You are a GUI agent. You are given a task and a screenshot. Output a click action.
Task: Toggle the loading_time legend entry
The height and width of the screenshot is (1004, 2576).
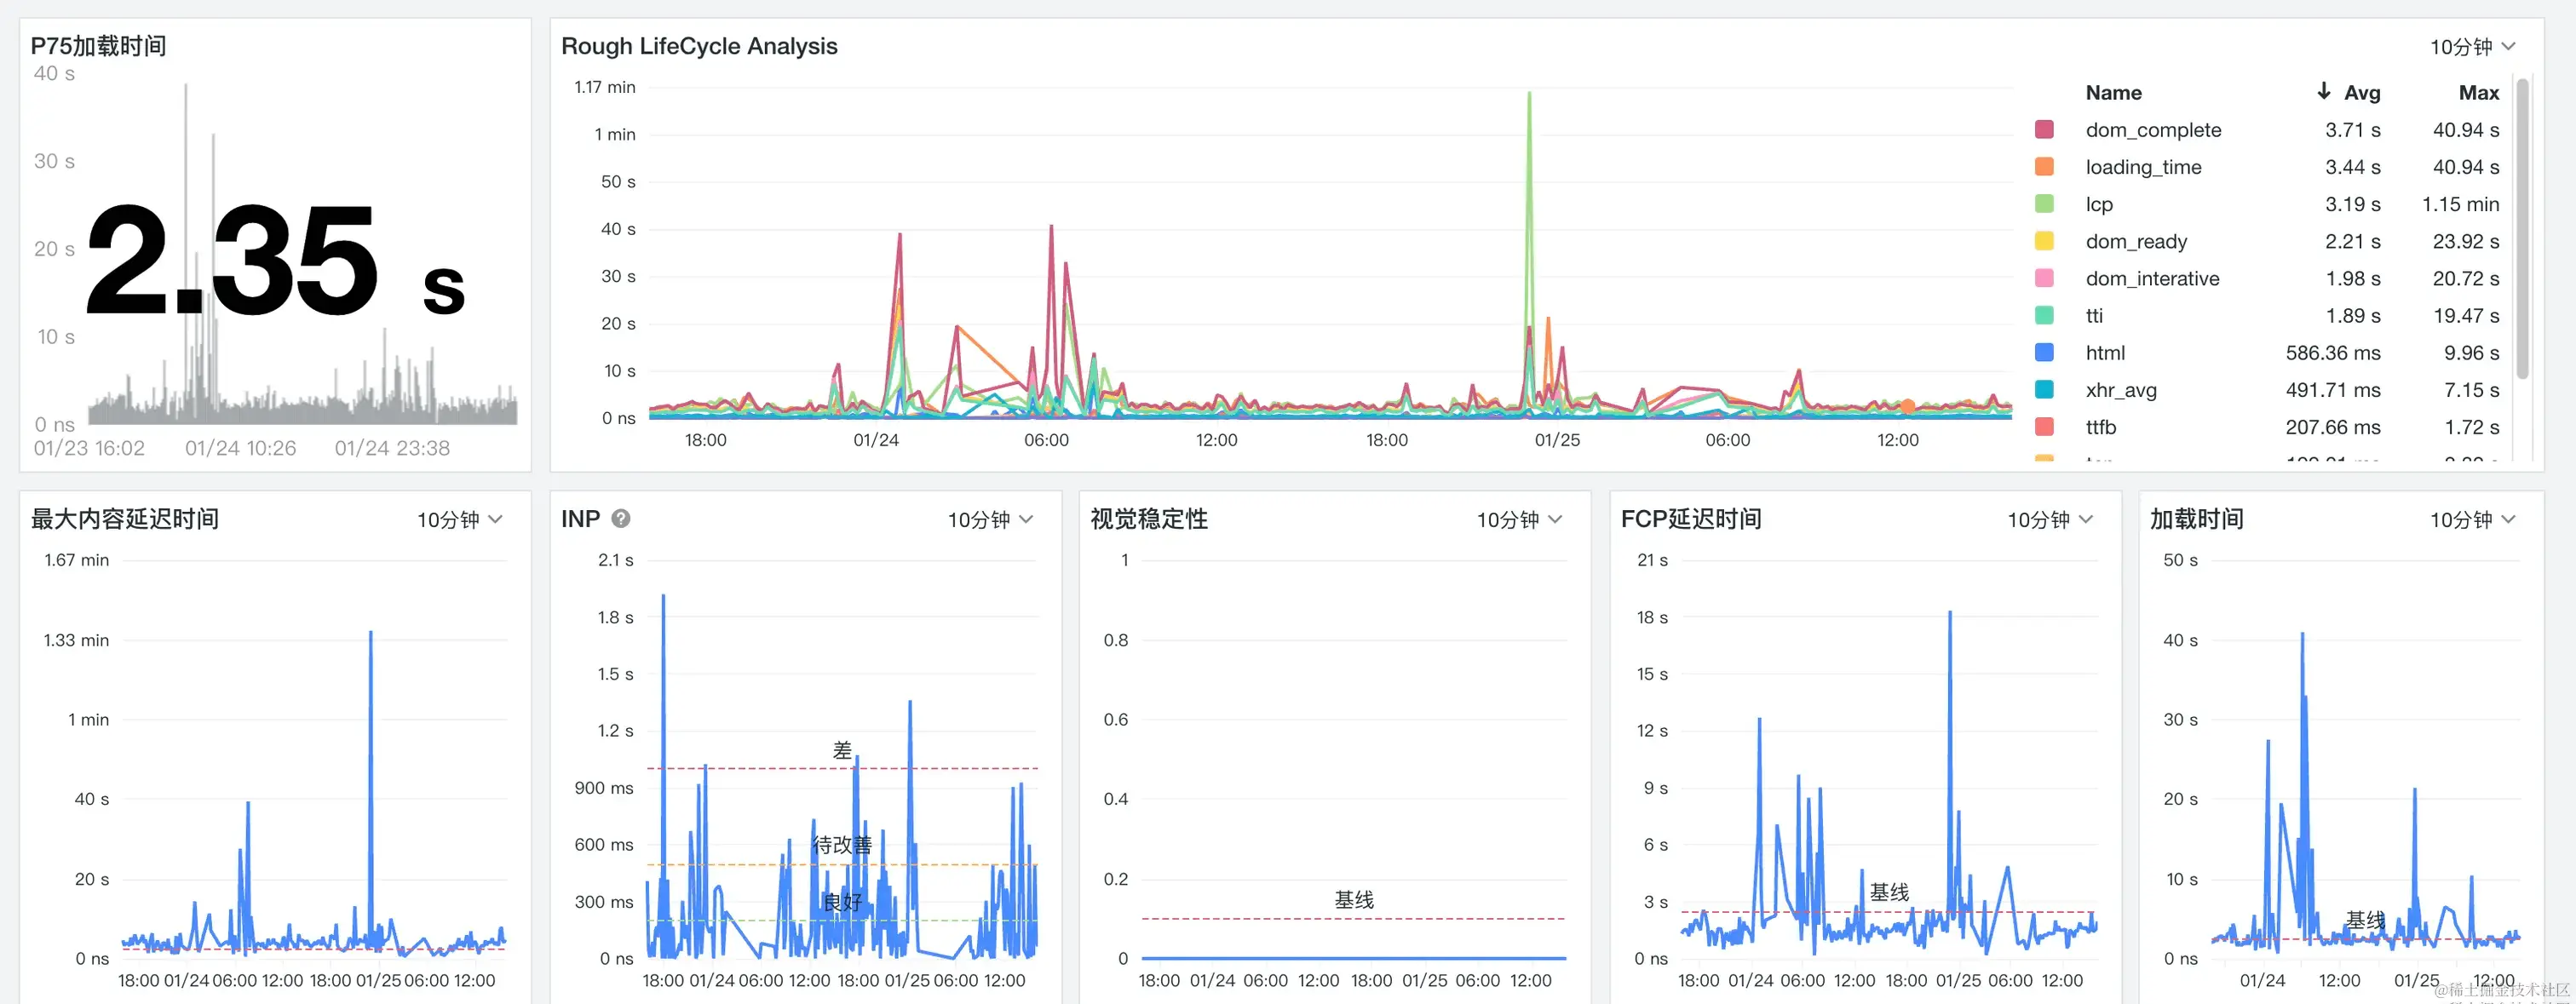[2142, 167]
